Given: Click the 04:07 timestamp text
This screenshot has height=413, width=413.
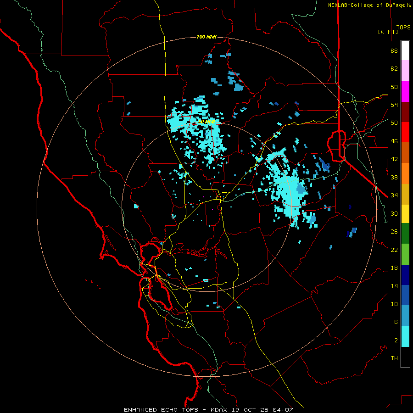Looking at the screenshot, I should coord(283,410).
